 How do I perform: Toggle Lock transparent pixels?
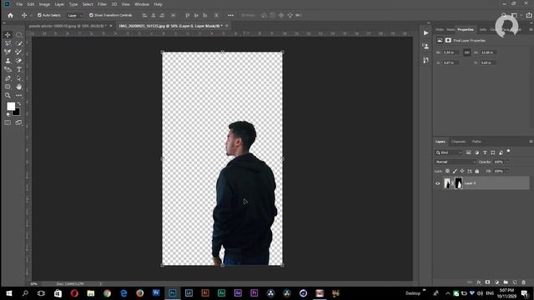pyautogui.click(x=447, y=171)
